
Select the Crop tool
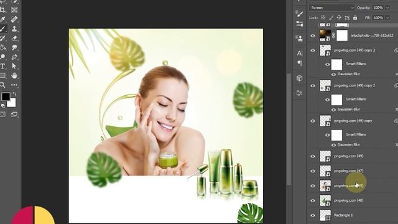click(2, 10)
